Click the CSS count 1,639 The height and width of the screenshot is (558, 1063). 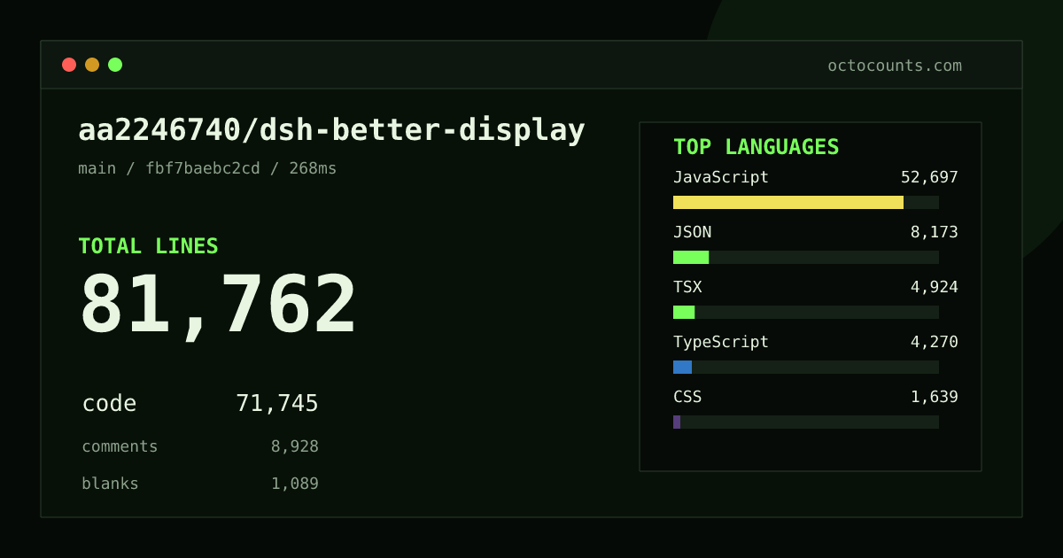pyautogui.click(x=935, y=397)
